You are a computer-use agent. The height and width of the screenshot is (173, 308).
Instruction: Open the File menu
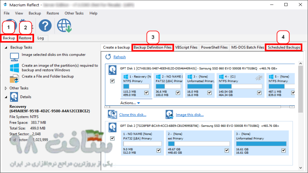pyautogui.click(x=7, y=13)
